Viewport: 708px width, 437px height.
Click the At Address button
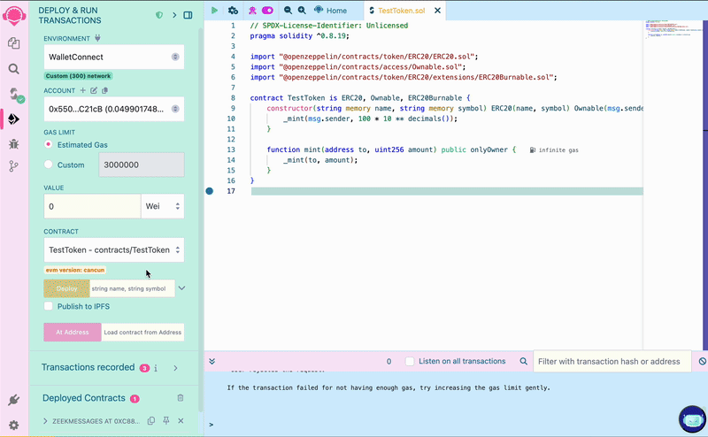(71, 333)
